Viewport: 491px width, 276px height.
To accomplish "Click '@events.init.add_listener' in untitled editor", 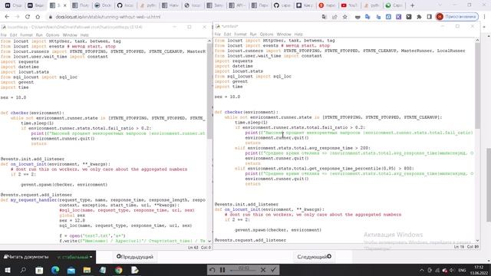I will [x=246, y=204].
